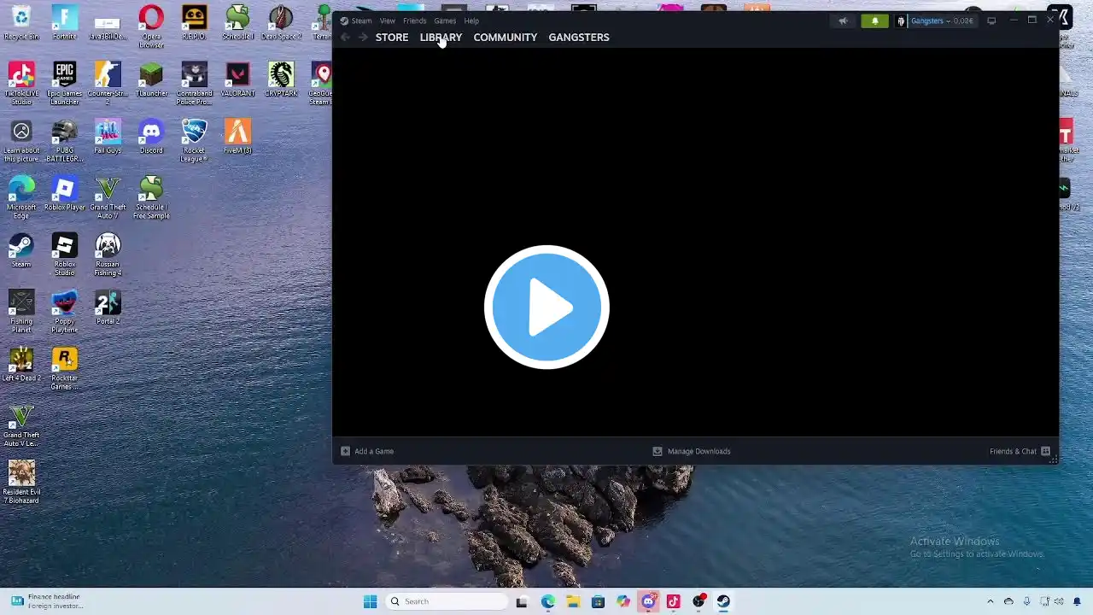Switch to the LIBRARY tab
This screenshot has height=615, width=1093.
point(441,38)
